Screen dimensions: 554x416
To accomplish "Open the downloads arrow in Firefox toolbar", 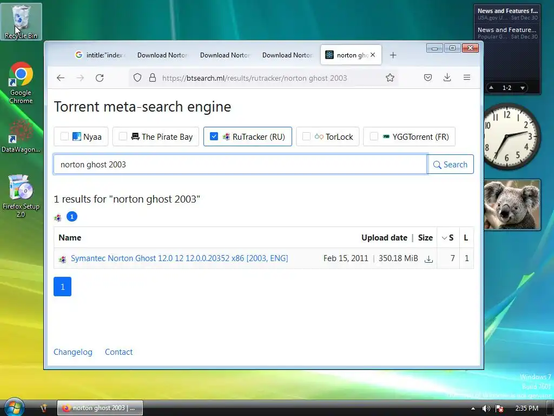I will (447, 77).
